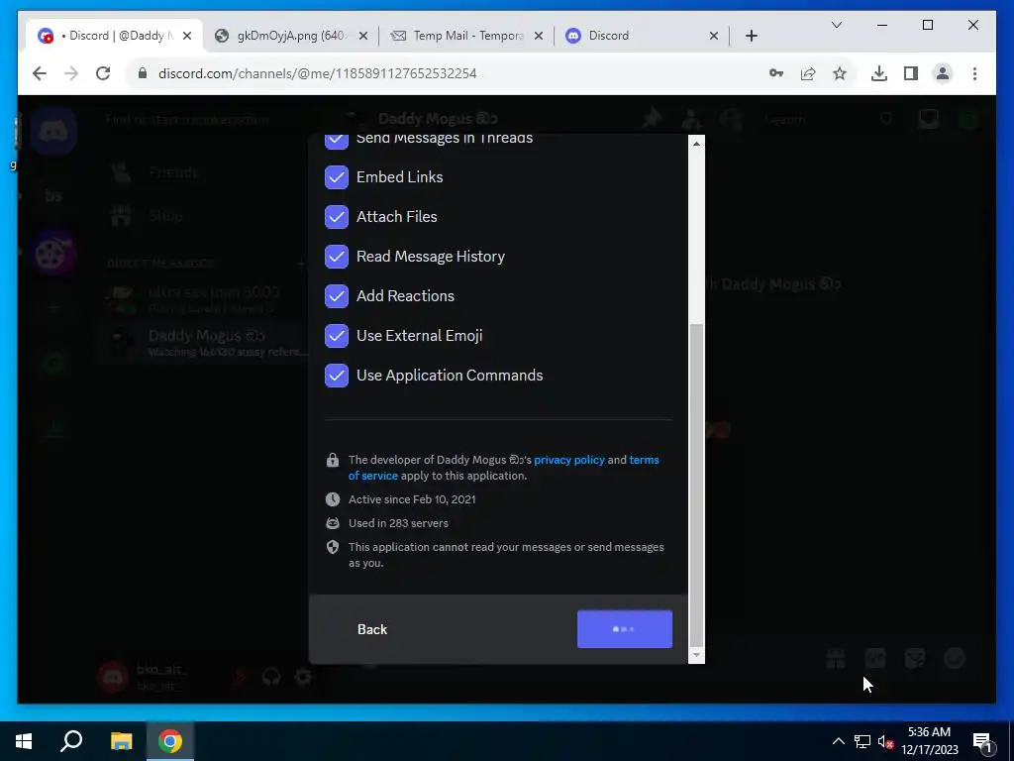Open the emoji picker in chat bar
Image resolution: width=1014 pixels, height=761 pixels.
(955, 659)
